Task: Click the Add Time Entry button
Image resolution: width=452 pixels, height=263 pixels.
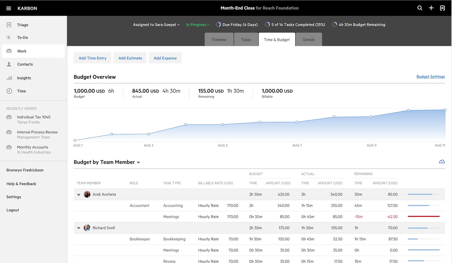Action: click(x=92, y=58)
